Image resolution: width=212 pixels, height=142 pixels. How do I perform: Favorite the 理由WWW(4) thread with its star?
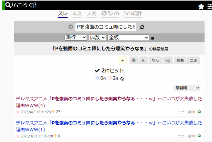[x=199, y=112]
